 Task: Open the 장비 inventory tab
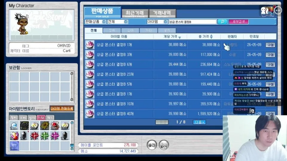pyautogui.click(x=14, y=117)
